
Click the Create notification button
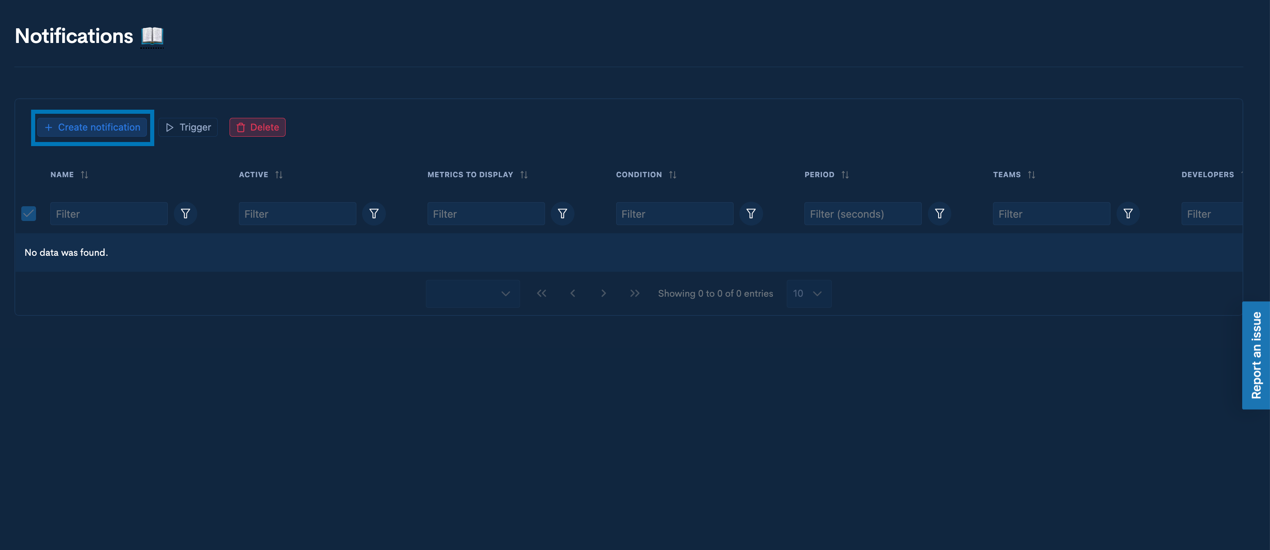[x=92, y=127]
